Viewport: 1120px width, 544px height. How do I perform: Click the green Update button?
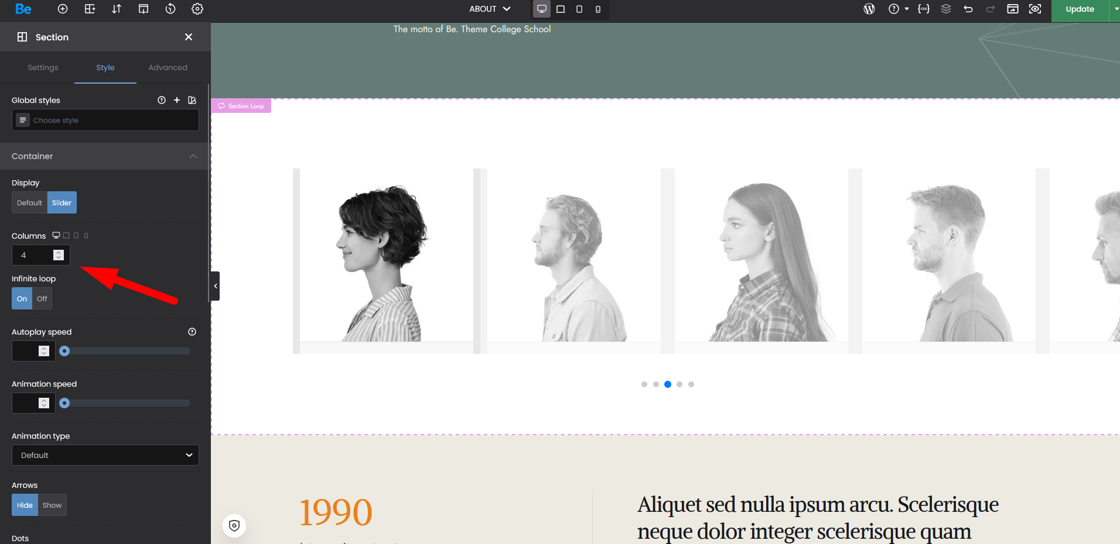click(1080, 9)
